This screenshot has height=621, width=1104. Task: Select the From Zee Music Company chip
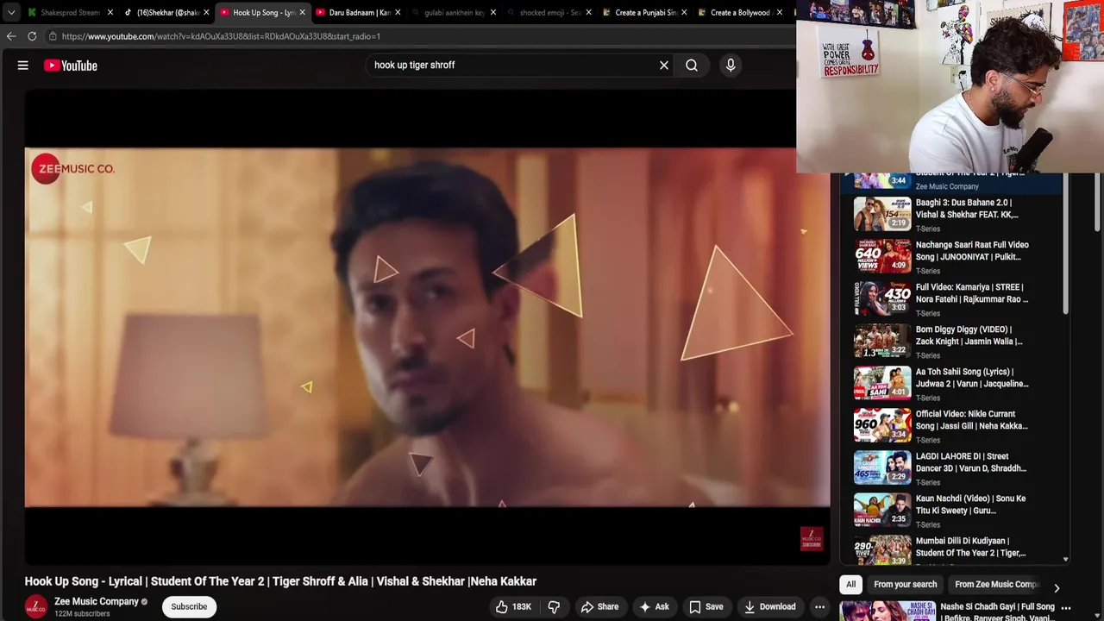(997, 585)
